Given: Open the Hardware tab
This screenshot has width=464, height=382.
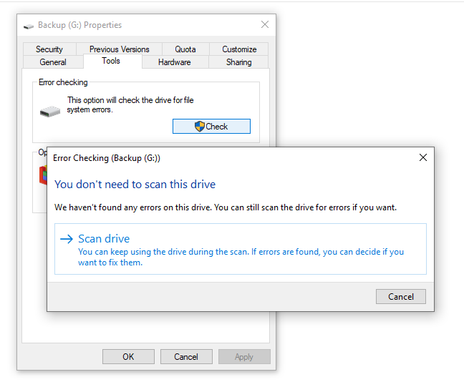Looking at the screenshot, I should pos(175,62).
